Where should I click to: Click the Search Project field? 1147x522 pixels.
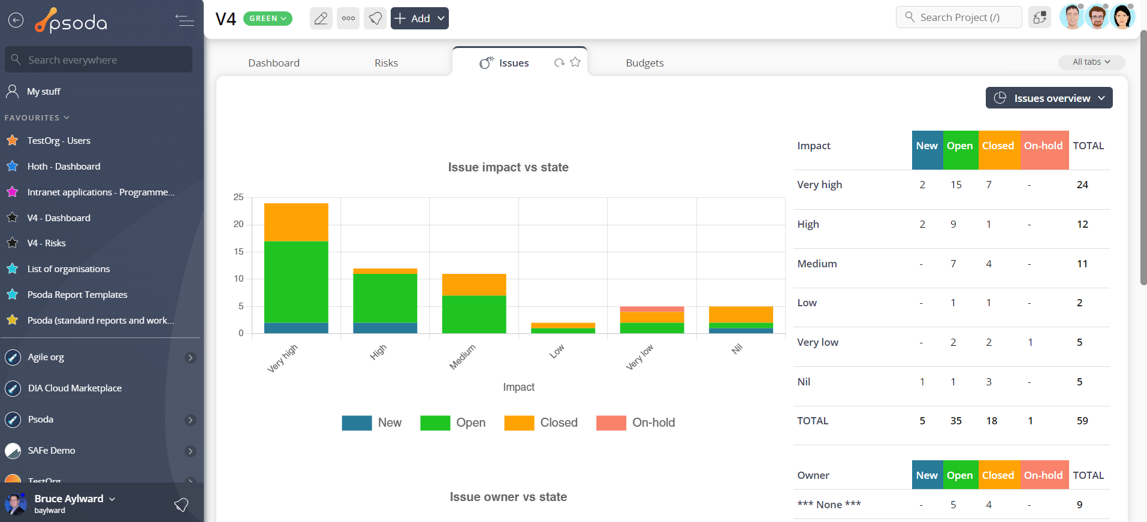click(x=959, y=17)
